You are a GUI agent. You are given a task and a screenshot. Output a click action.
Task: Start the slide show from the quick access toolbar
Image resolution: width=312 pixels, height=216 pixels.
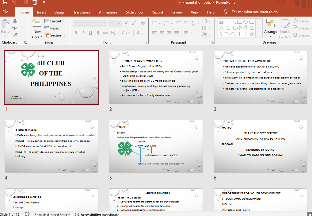(x=35, y=2)
